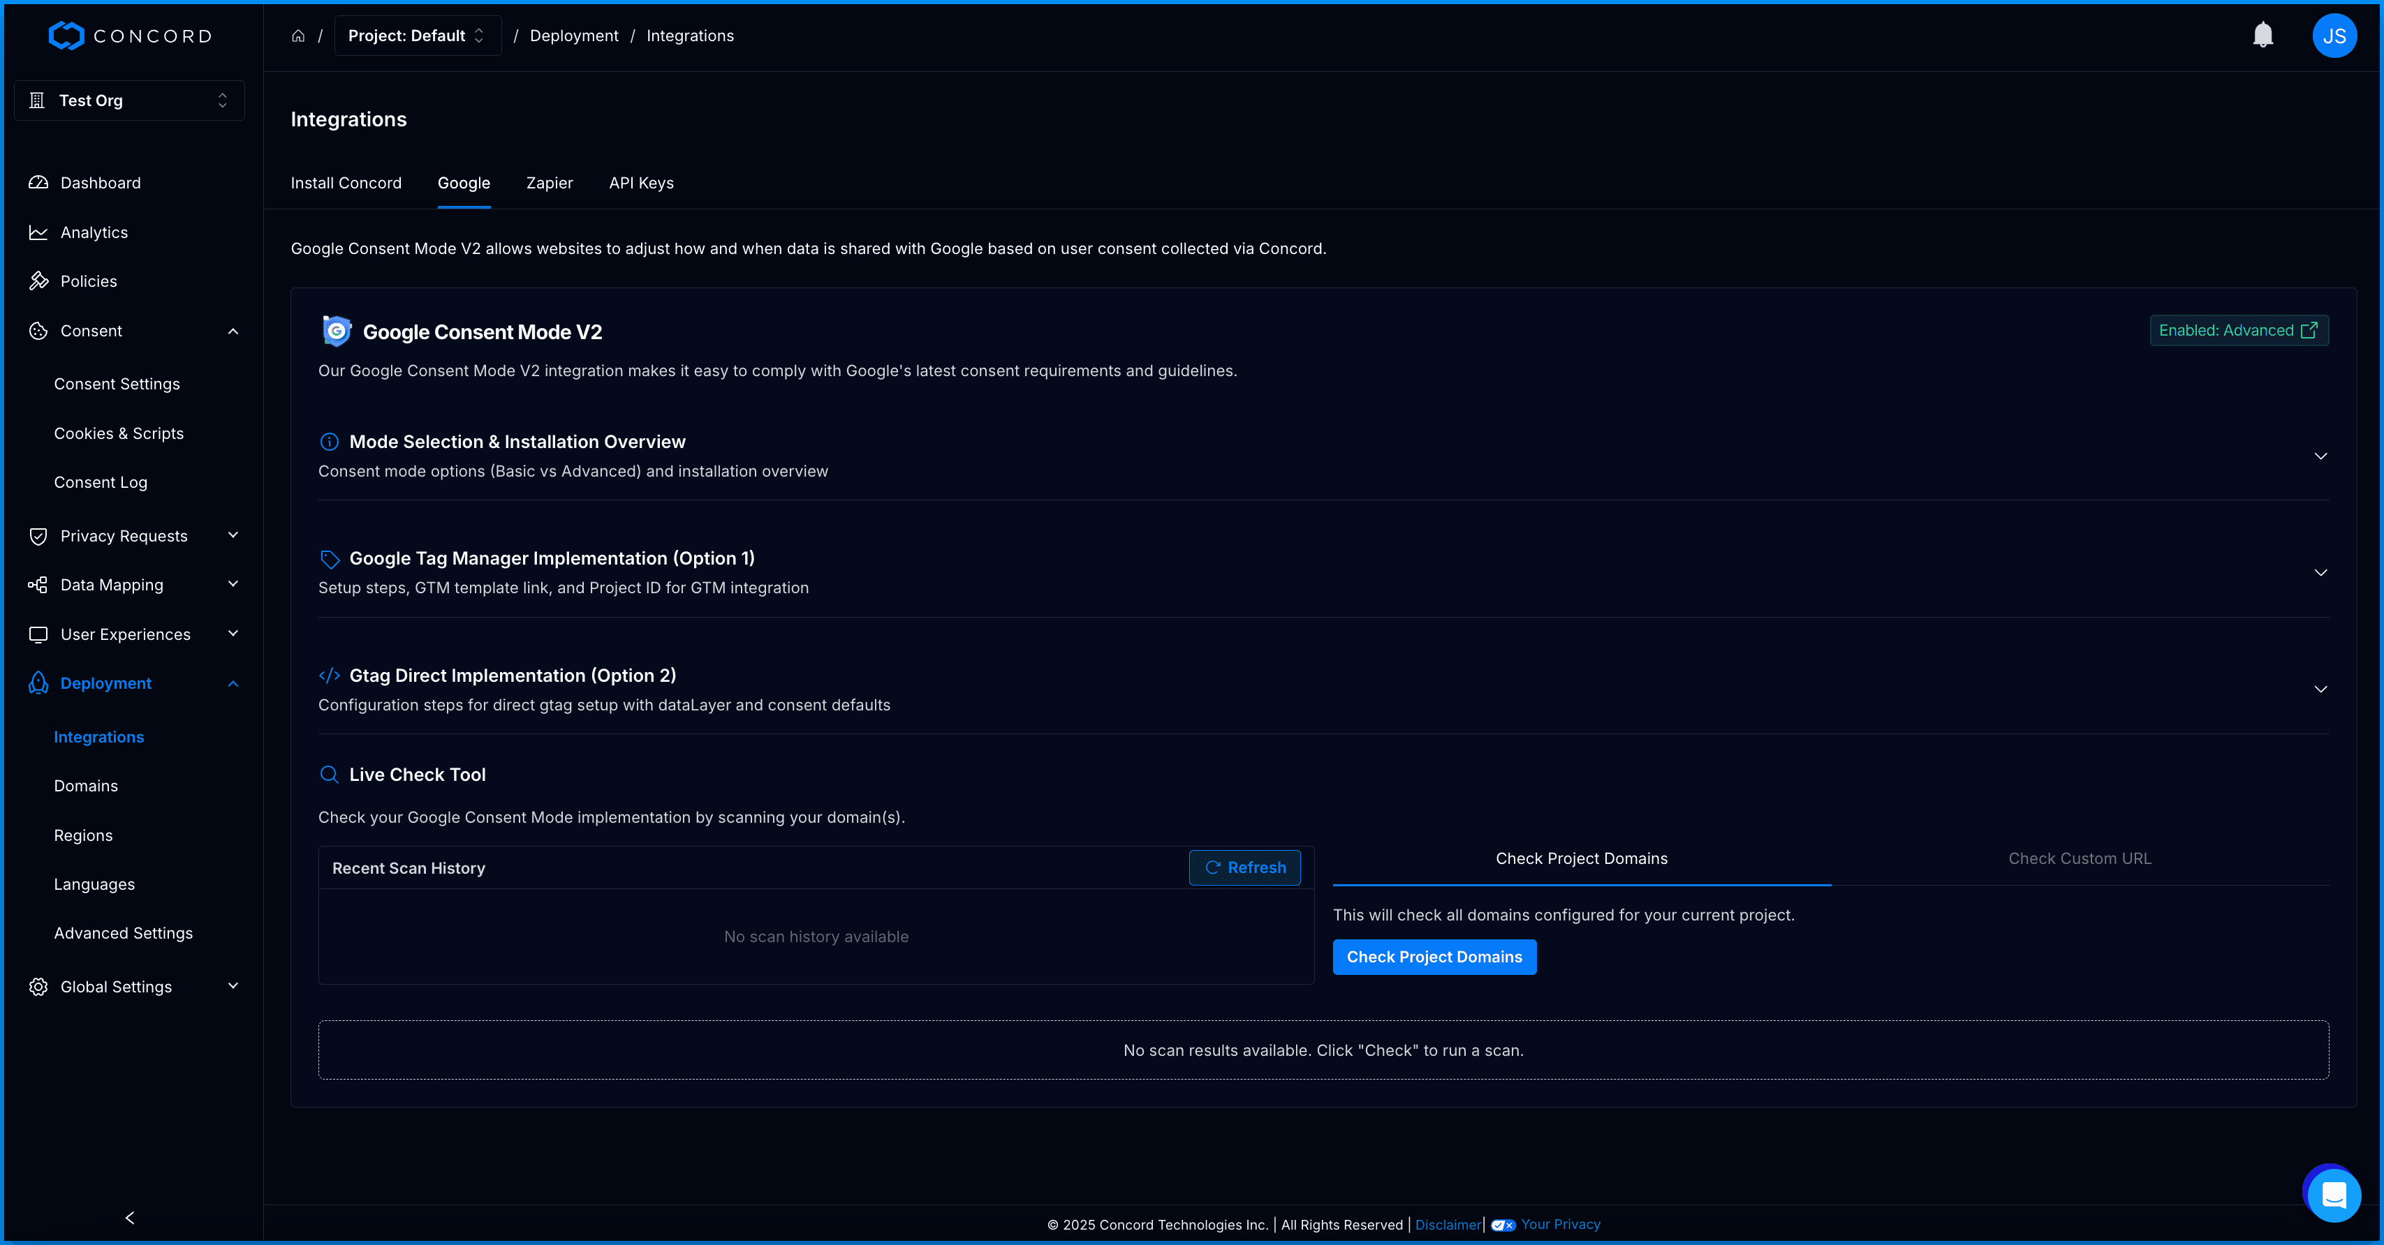2384x1245 pixels.
Task: Click the Check Project Domains button
Action: pyautogui.click(x=1434, y=956)
